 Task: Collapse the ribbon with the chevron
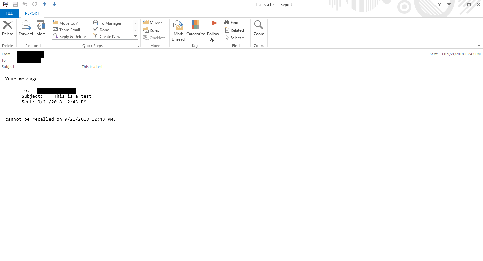(479, 46)
